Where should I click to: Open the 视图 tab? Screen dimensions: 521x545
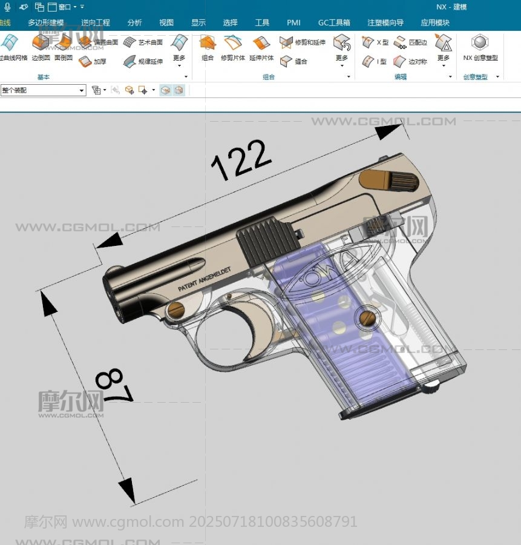pos(166,22)
